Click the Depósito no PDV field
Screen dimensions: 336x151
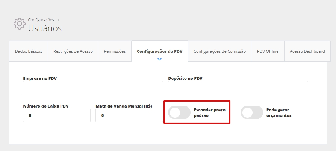pos(238,88)
